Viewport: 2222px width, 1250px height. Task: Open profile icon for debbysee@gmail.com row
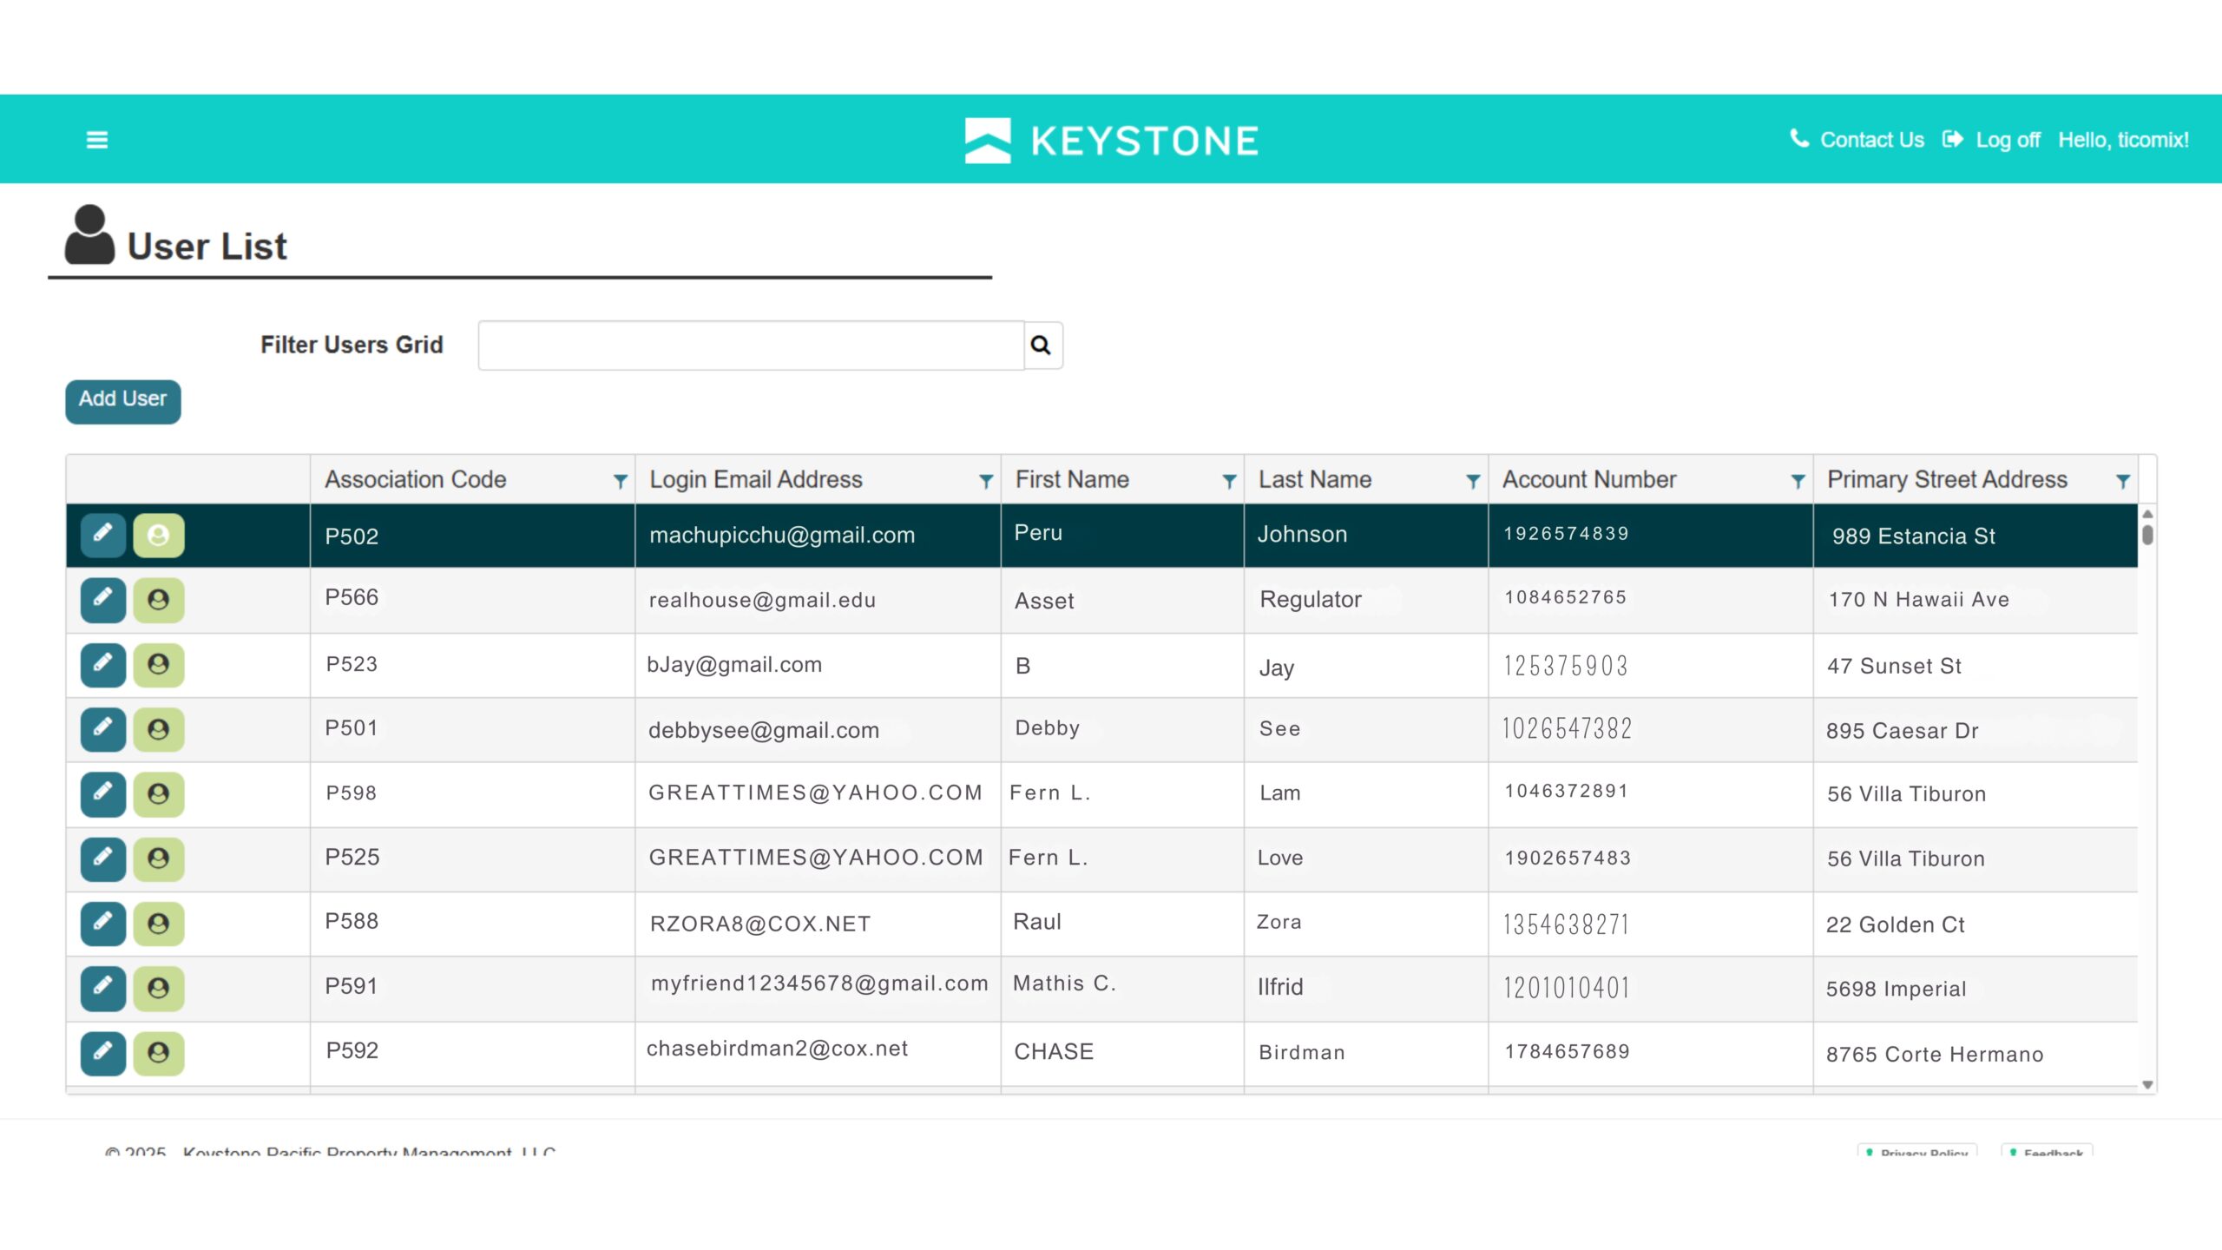coord(158,729)
